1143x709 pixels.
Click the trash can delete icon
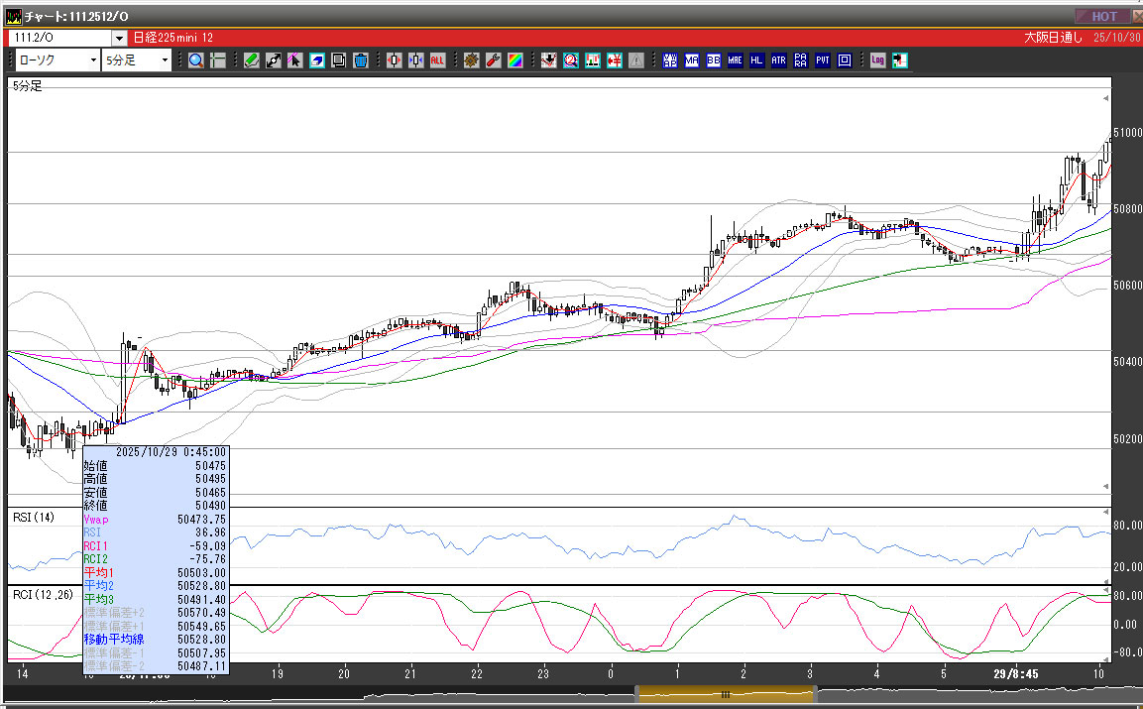360,60
